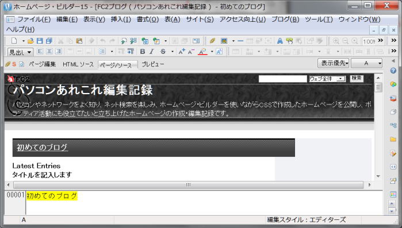Open the New document dropdown arrow
This screenshot has height=228, width=402.
tap(23, 41)
